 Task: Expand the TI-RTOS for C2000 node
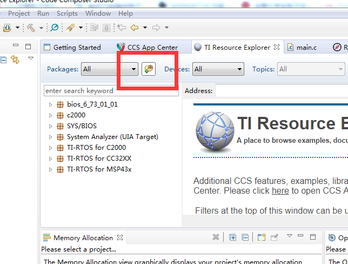(x=50, y=148)
